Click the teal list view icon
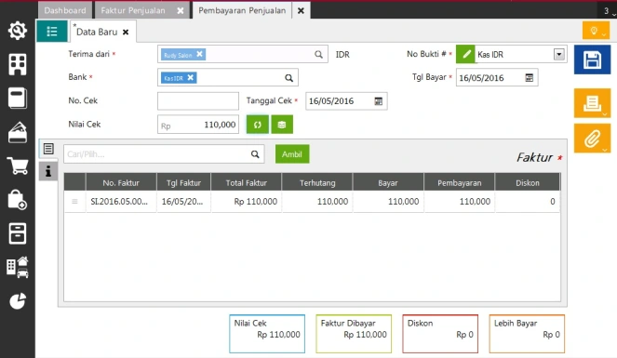Viewport: 617px width, 358px height. point(52,32)
